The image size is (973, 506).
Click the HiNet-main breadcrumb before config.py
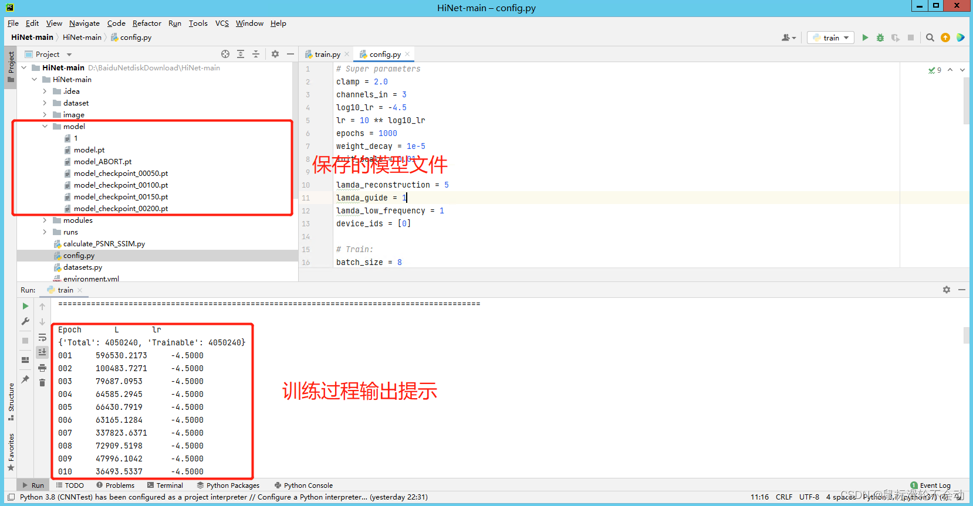click(x=82, y=37)
